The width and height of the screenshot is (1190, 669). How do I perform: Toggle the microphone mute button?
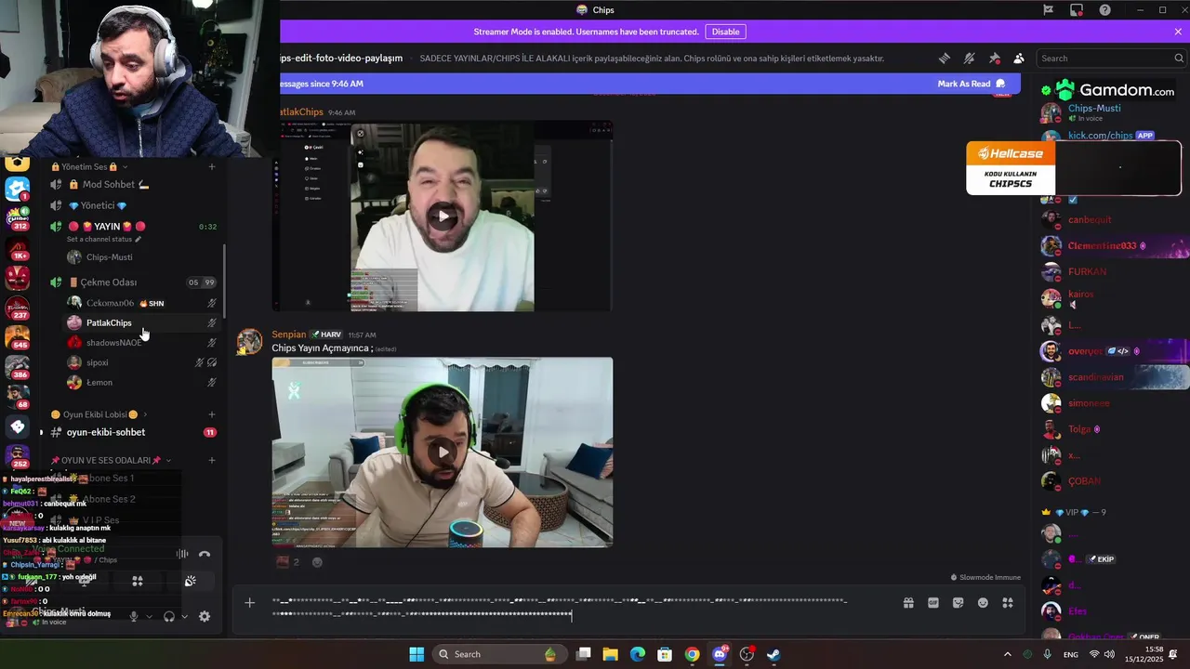click(x=134, y=616)
